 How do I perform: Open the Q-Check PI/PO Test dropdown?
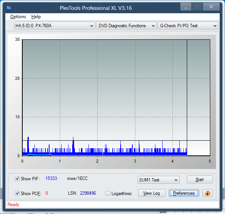[x=188, y=26]
